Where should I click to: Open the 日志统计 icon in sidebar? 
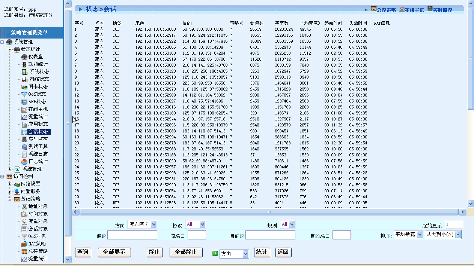coord(24,162)
